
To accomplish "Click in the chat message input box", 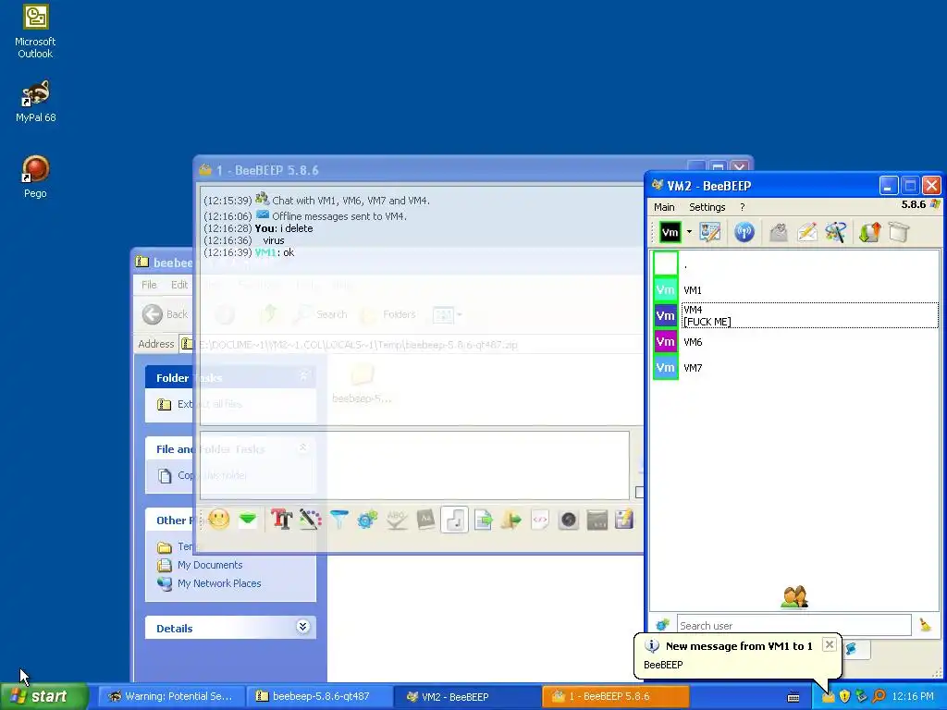I will click(x=414, y=466).
